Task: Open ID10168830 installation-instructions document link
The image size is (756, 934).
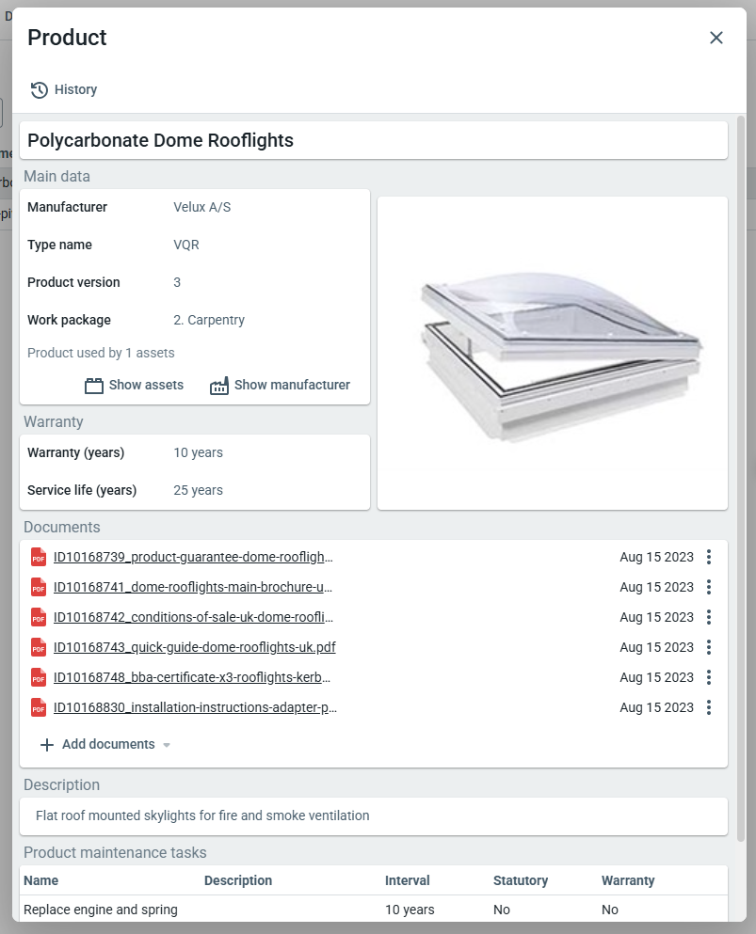Action: pos(195,707)
